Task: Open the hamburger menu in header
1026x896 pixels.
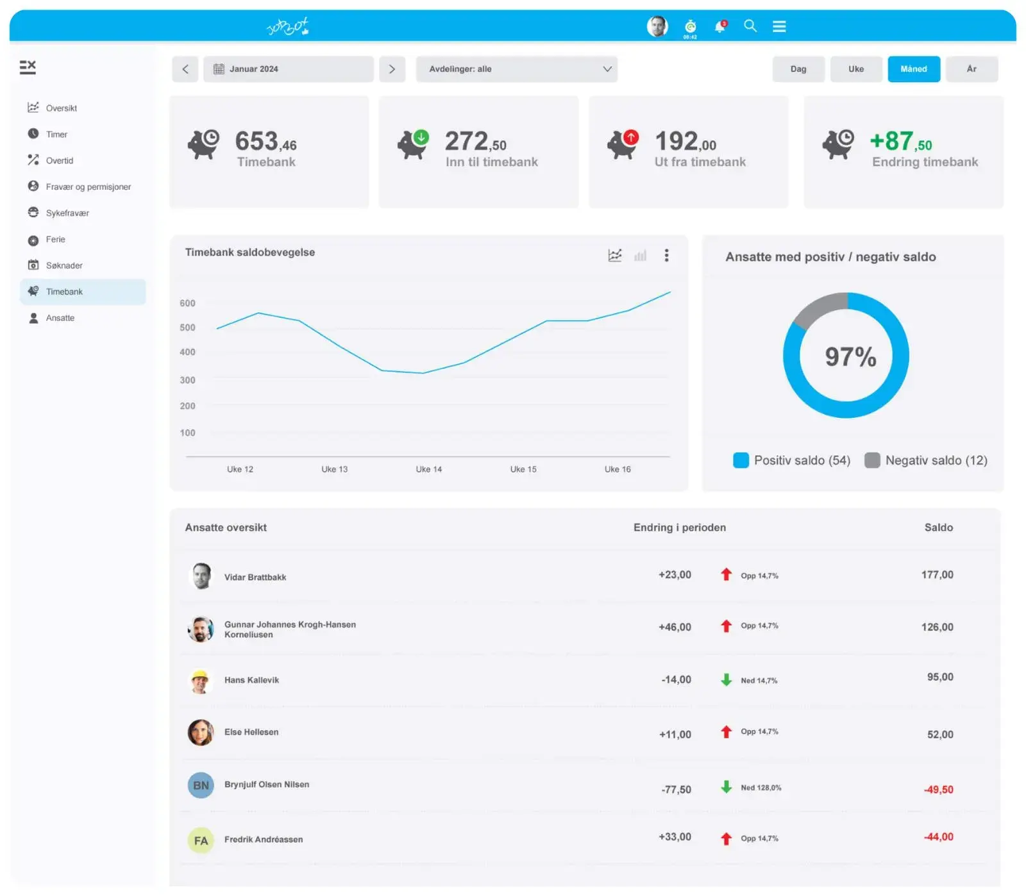Action: 779,26
